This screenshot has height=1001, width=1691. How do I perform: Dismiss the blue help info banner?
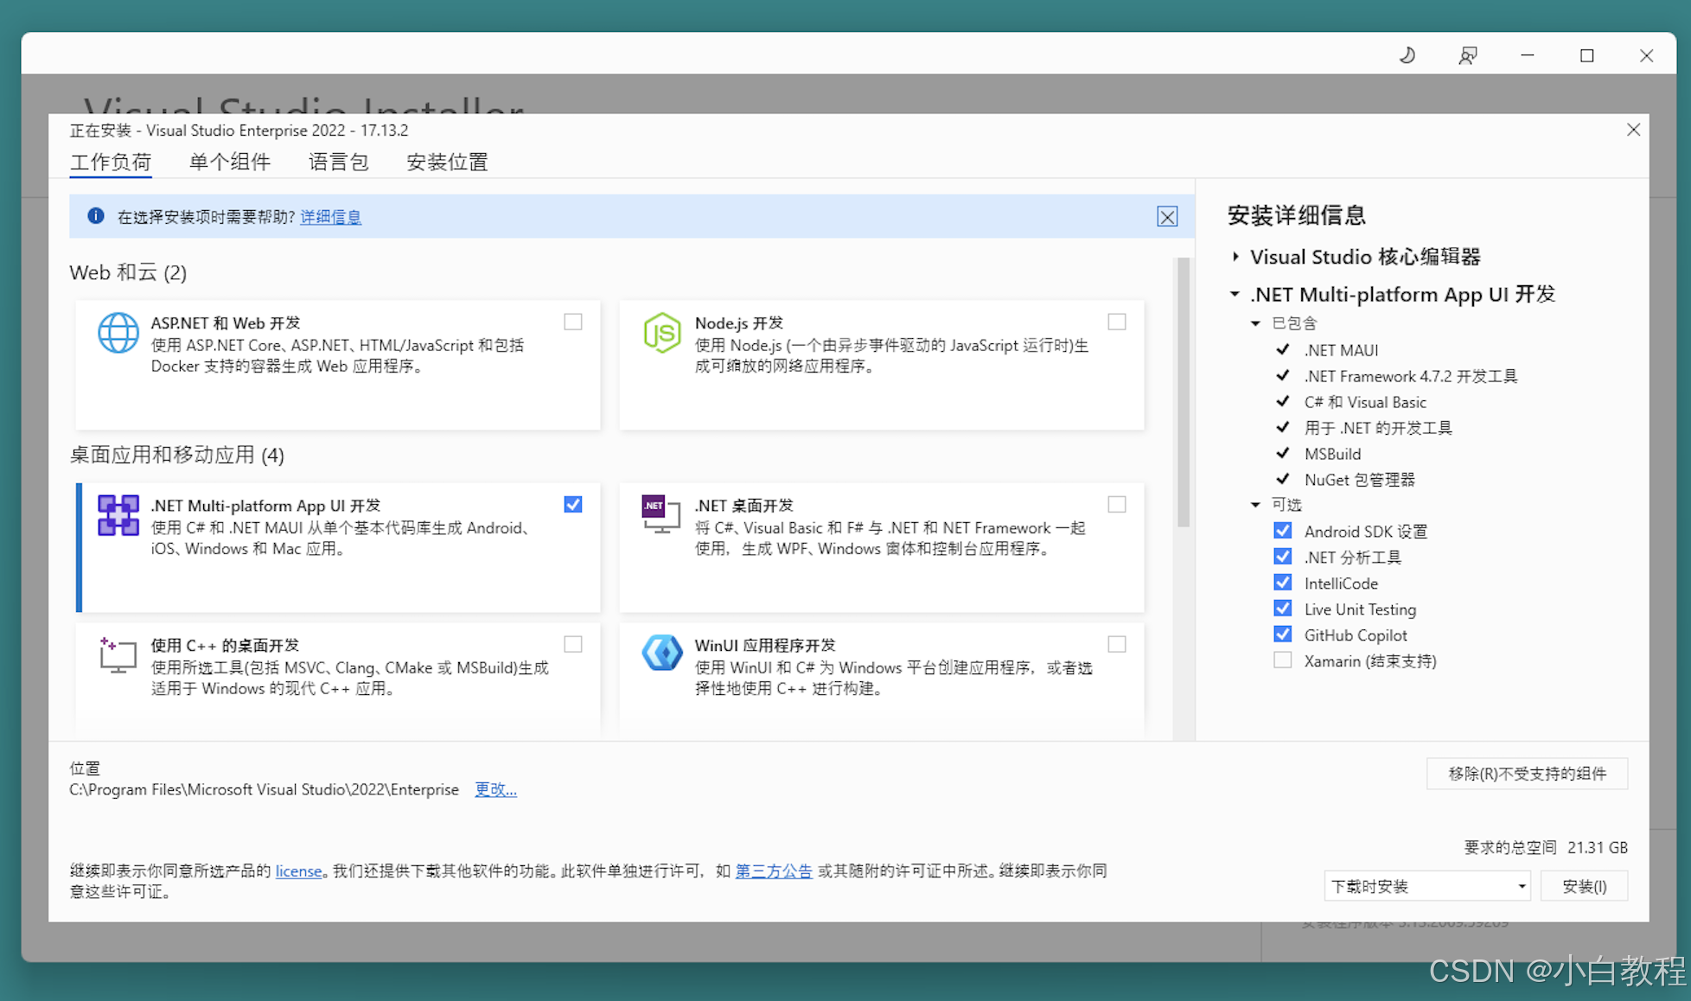point(1167,217)
